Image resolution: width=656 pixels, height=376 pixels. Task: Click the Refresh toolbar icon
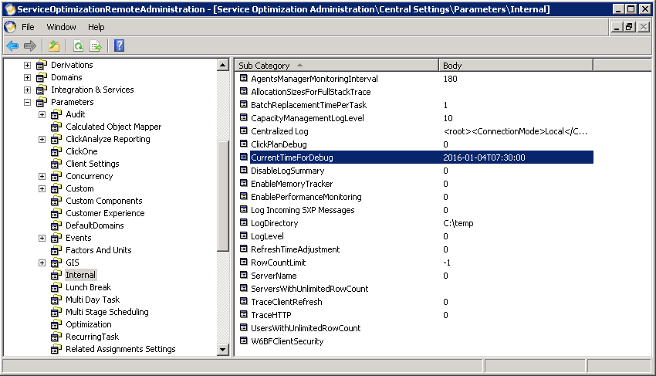coord(78,46)
